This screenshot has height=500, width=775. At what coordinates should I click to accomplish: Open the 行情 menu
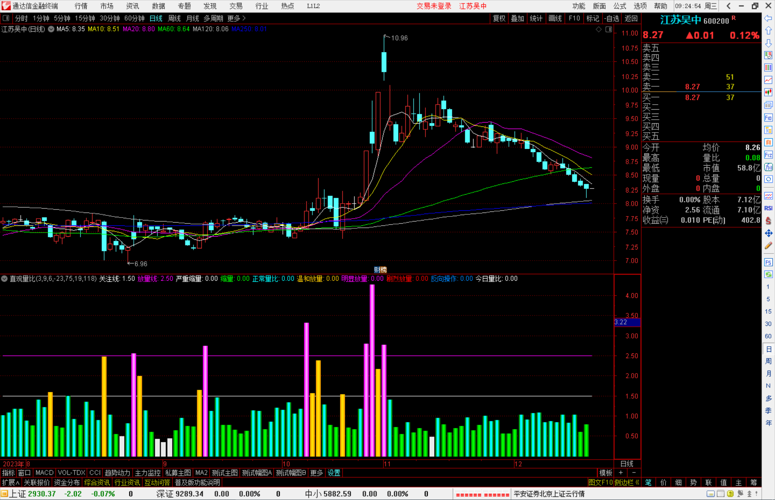(81, 6)
